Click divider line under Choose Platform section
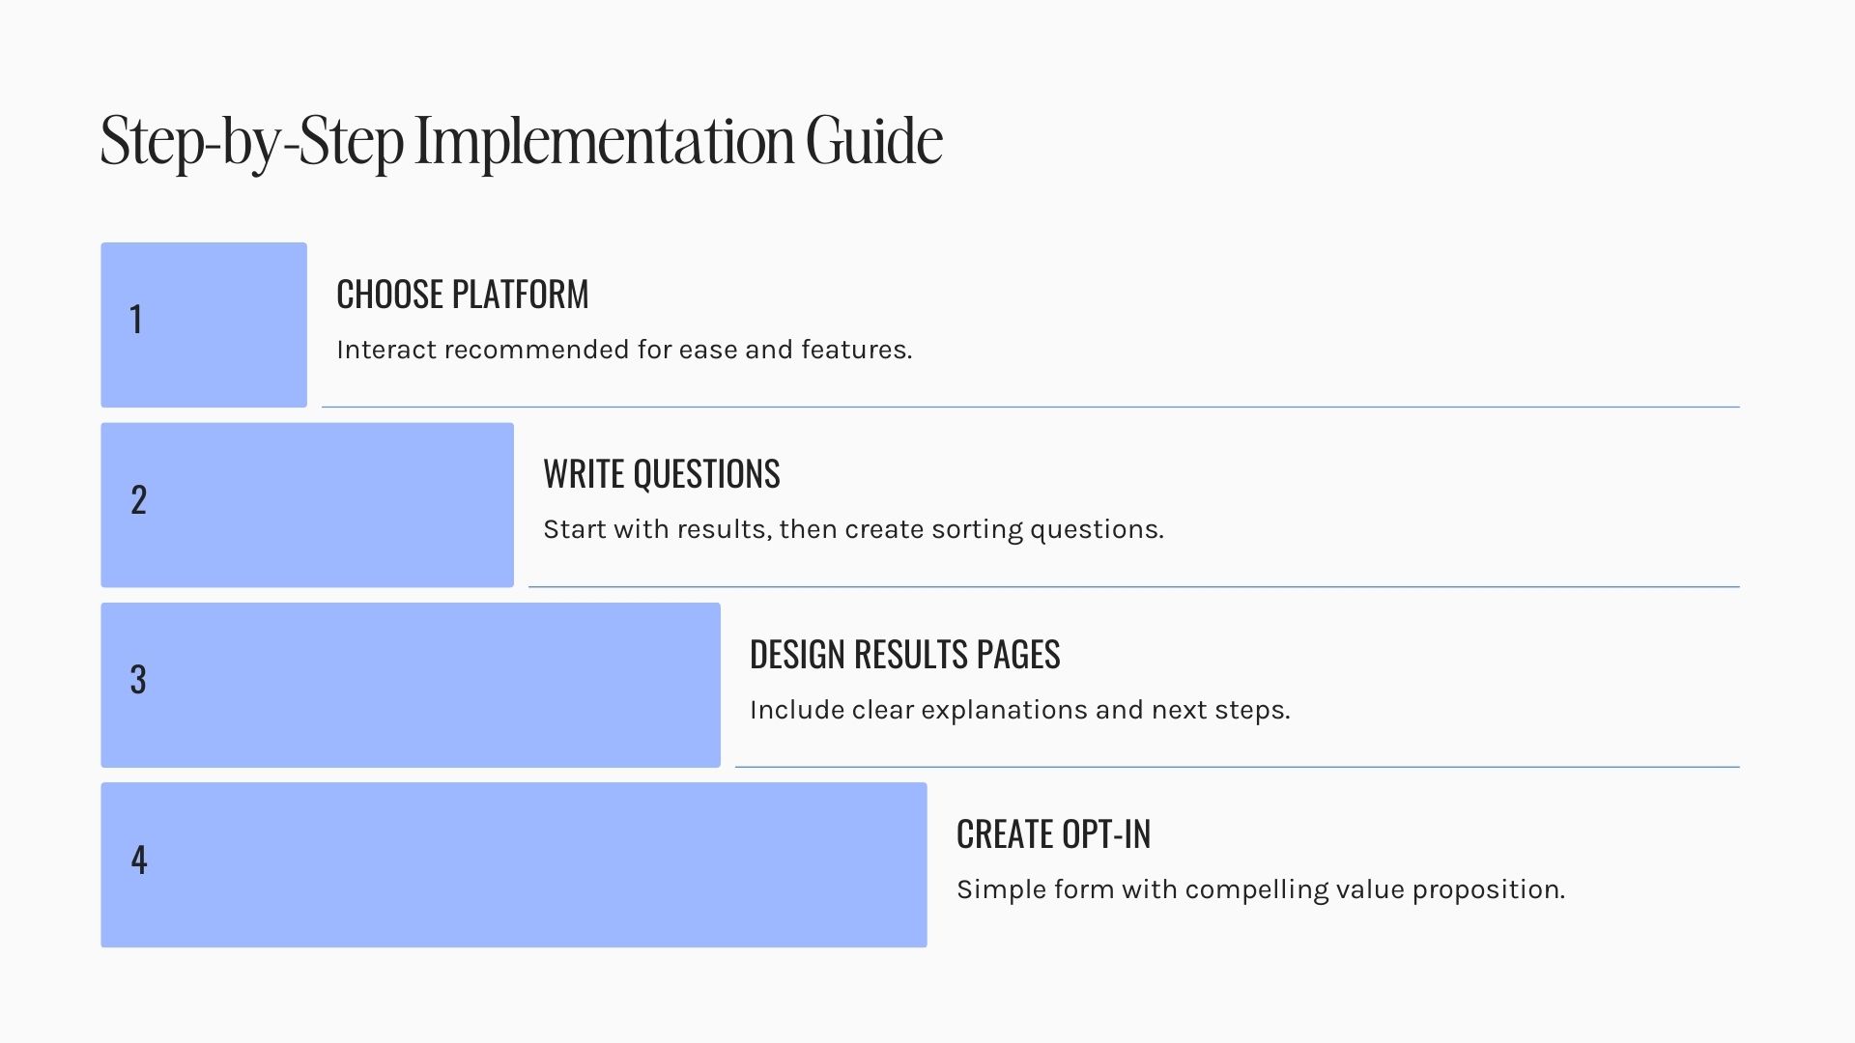The image size is (1855, 1043). [1030, 407]
